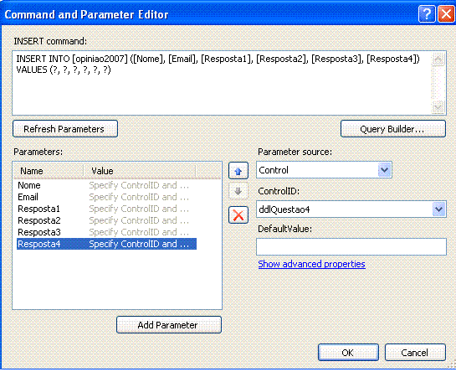This screenshot has height=372, width=456.
Task: Click the grey move-down arrow button
Action: pyautogui.click(x=238, y=191)
